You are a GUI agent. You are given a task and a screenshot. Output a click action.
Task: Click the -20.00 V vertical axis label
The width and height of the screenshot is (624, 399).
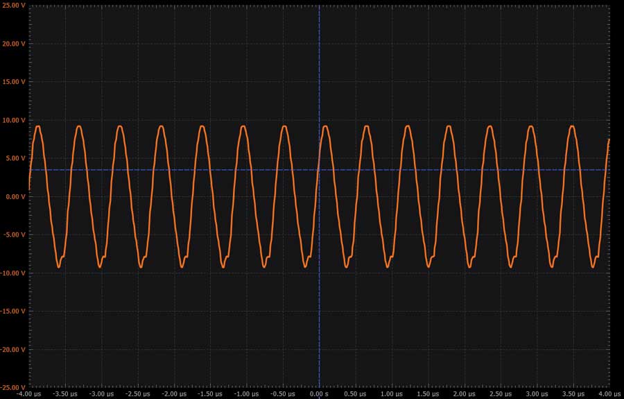coord(12,350)
